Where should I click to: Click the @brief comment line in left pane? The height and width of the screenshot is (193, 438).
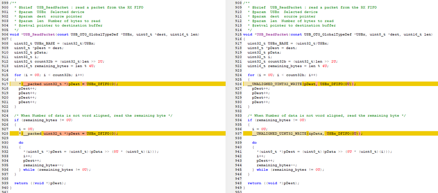78,7
